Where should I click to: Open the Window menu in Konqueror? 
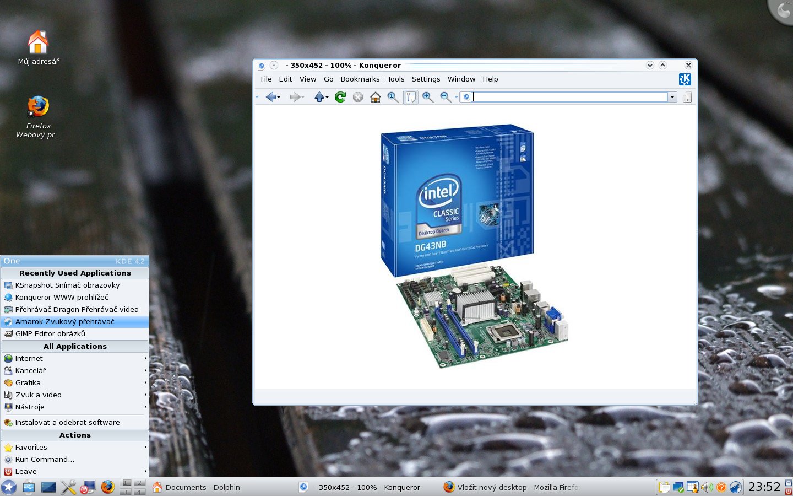click(461, 79)
